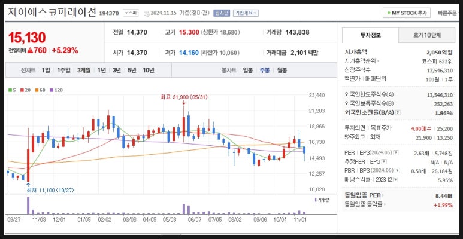Click the 고가 value 15,300
Viewport: 463px width, 239px height.
pos(189,32)
